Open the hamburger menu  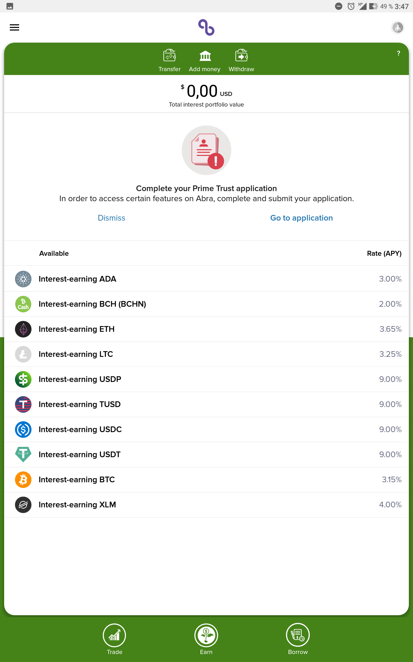tap(14, 27)
